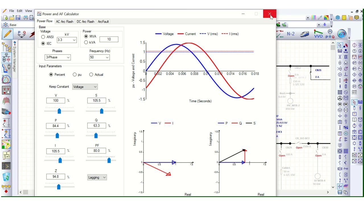Screen dimensions: 364x205
Task: Click the train traction analysis icon
Action: [x=305, y=34]
